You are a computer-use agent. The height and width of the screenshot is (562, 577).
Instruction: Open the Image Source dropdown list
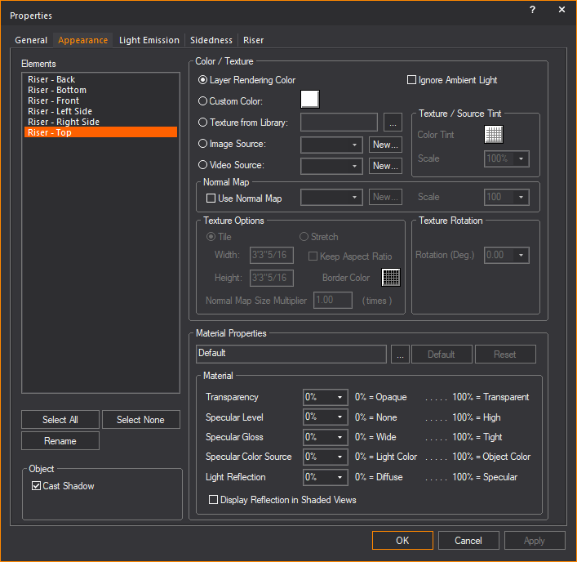point(331,145)
